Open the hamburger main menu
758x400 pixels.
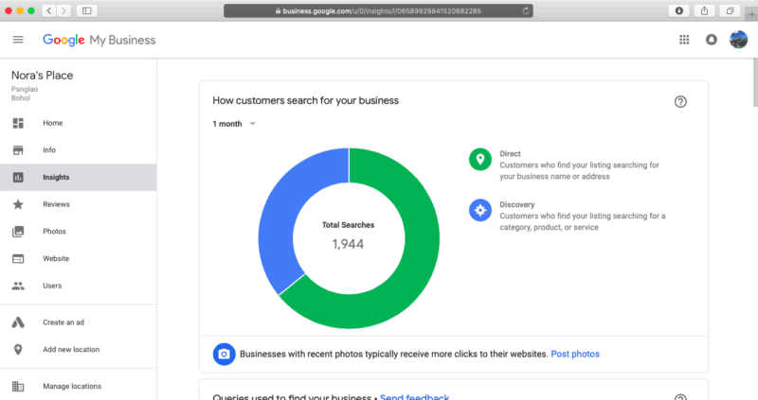pyautogui.click(x=18, y=40)
